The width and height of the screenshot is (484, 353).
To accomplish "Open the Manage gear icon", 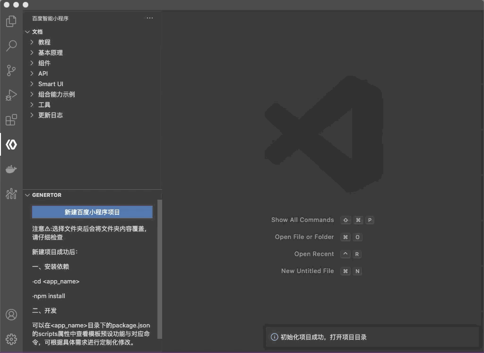I will click(x=11, y=339).
